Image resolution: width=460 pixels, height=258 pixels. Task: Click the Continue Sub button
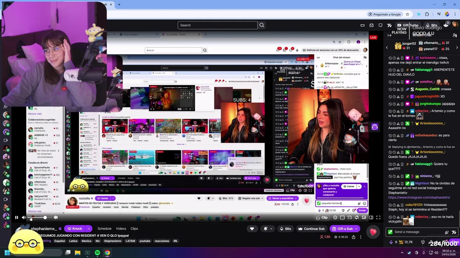coord(312,229)
